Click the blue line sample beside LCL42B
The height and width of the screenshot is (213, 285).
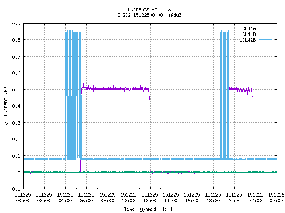point(265,39)
